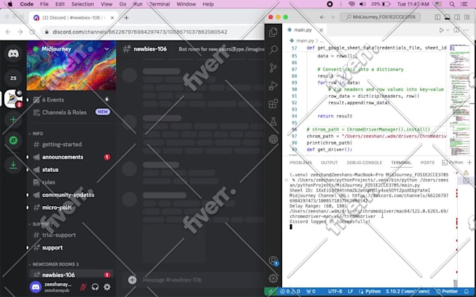Attach a file with message plus button

pos(132,280)
